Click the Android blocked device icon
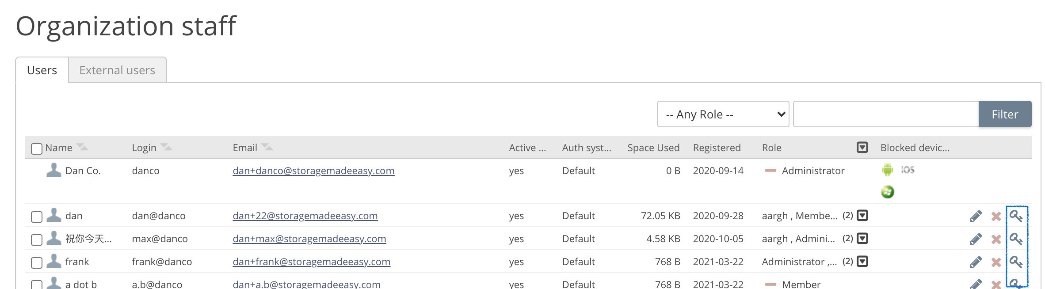This screenshot has width=1045, height=289. coord(887,170)
